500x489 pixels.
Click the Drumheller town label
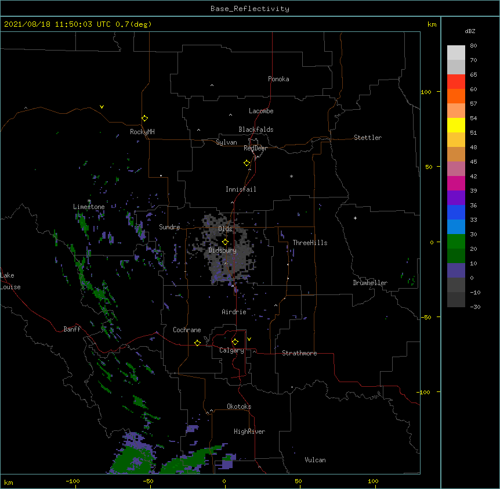(x=370, y=283)
